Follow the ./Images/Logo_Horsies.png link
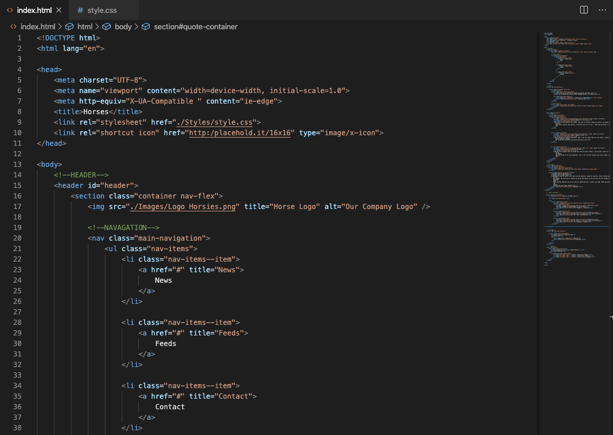 [x=183, y=207]
